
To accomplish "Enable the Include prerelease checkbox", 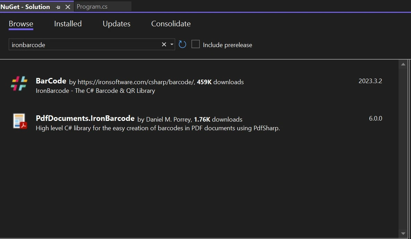I will (x=196, y=44).
